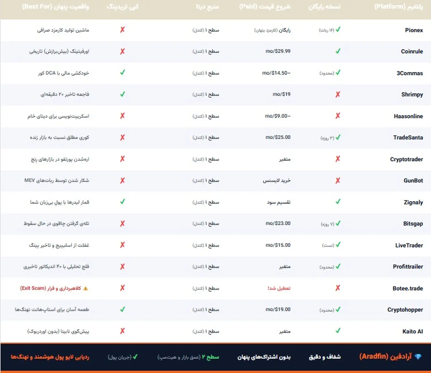This screenshot has width=431, height=373.
Task: Click the "TradeSanta" platform name
Action: coord(408,137)
